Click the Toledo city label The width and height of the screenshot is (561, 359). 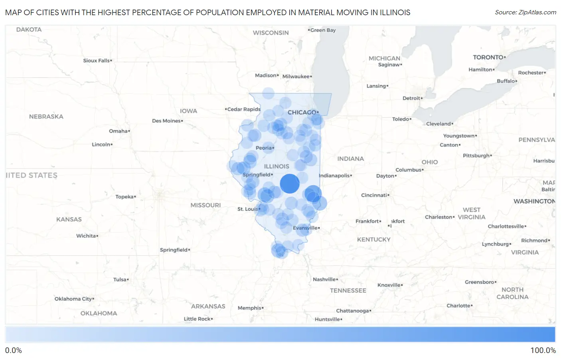point(401,119)
